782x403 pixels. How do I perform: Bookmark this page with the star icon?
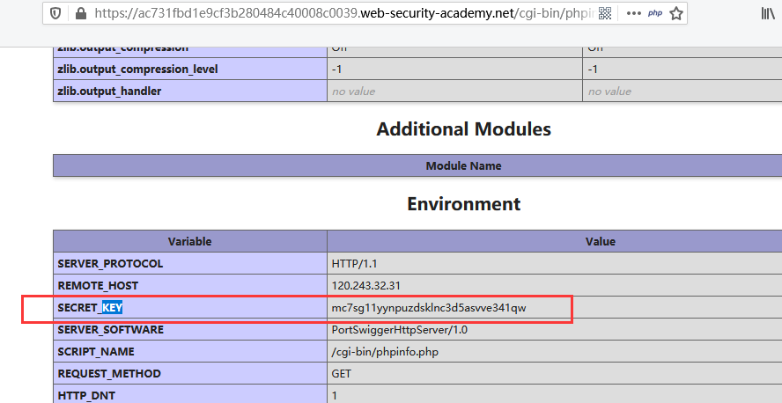click(x=676, y=13)
